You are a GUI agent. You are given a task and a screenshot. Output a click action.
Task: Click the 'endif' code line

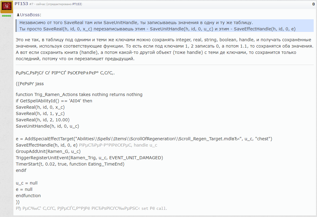click(21, 170)
